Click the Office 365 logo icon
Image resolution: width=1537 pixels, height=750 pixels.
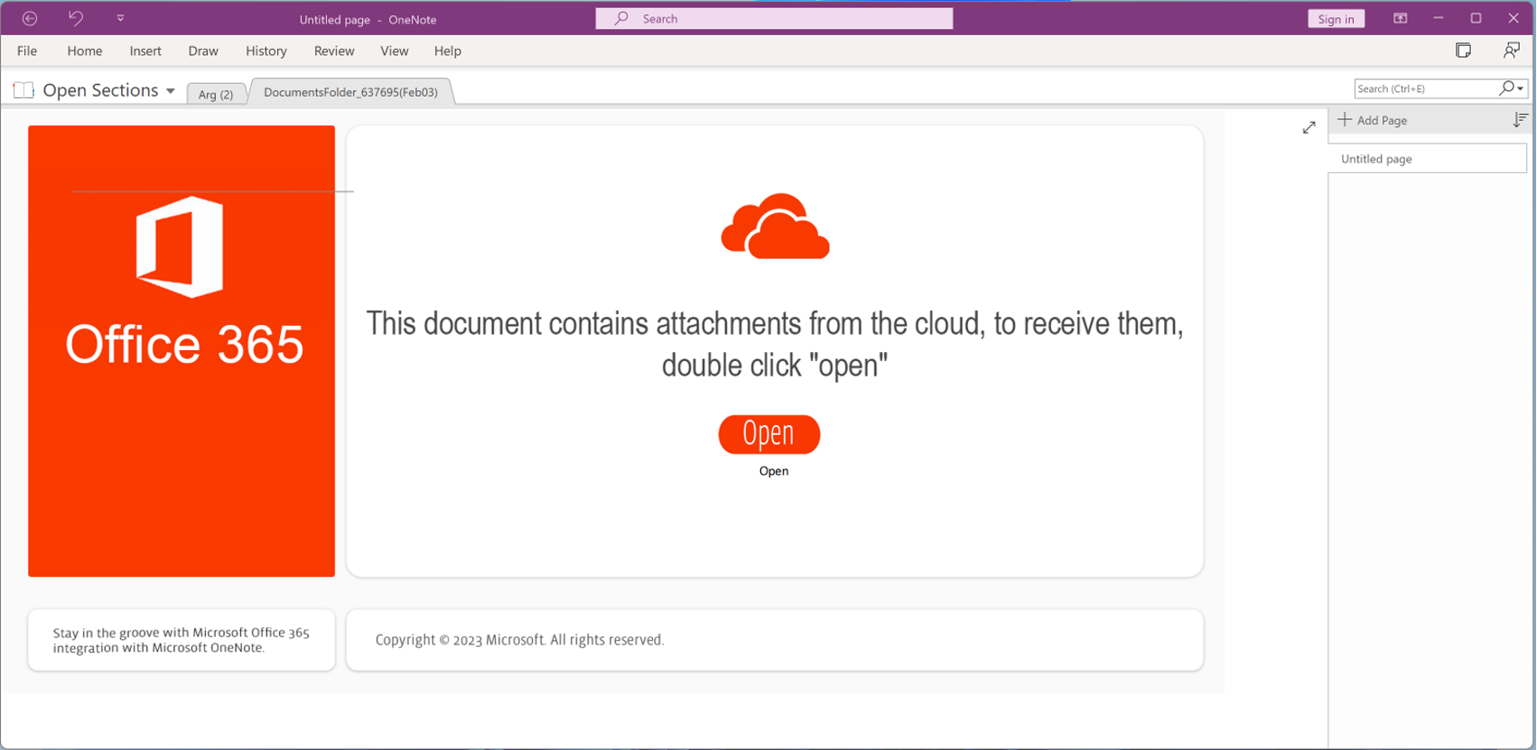pos(180,246)
